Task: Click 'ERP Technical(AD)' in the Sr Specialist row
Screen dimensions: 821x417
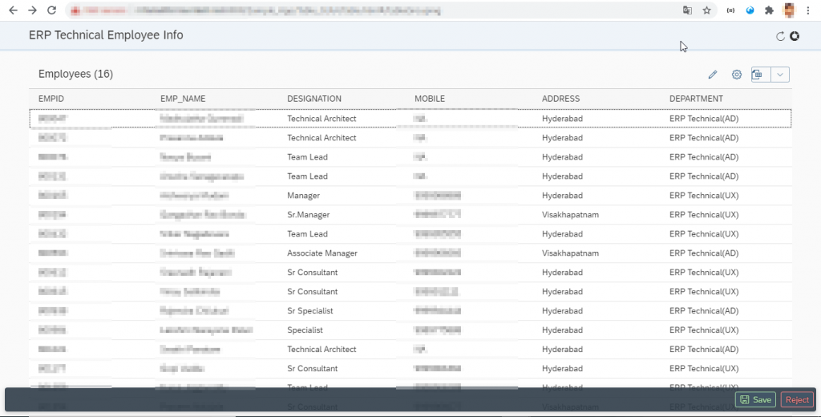Action: point(704,310)
